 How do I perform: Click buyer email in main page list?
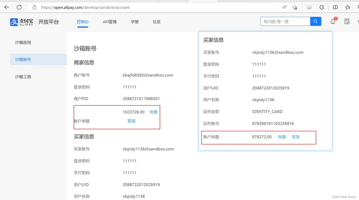pos(148,149)
